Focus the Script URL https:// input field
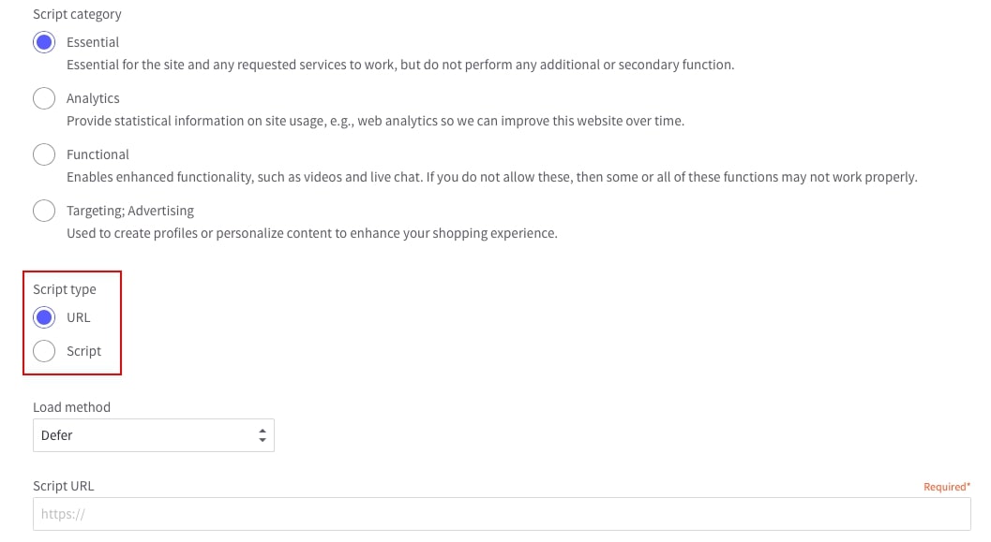The width and height of the screenshot is (991, 542). [502, 514]
